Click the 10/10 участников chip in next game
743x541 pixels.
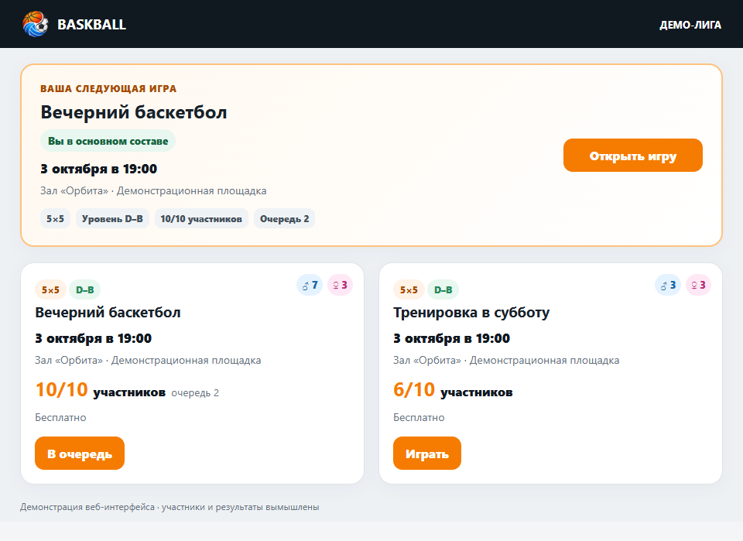[x=201, y=218]
